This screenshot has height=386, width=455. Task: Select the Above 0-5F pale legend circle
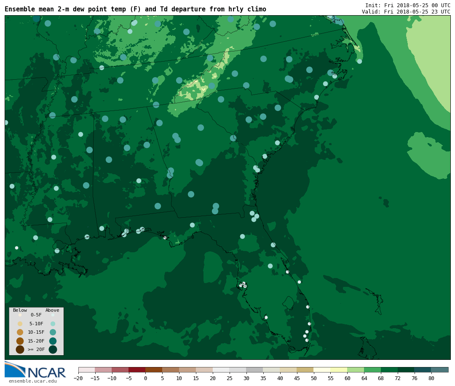tap(53, 315)
